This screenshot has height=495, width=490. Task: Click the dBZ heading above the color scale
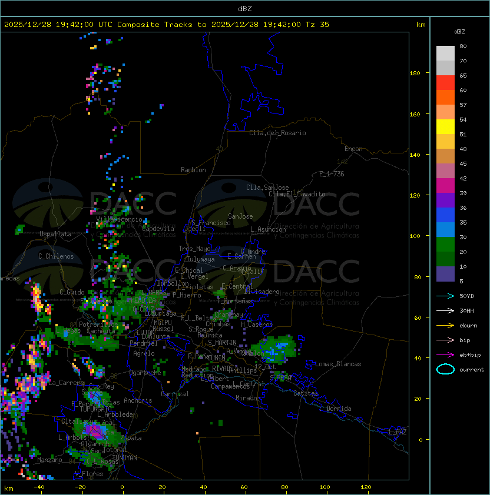pyautogui.click(x=459, y=32)
